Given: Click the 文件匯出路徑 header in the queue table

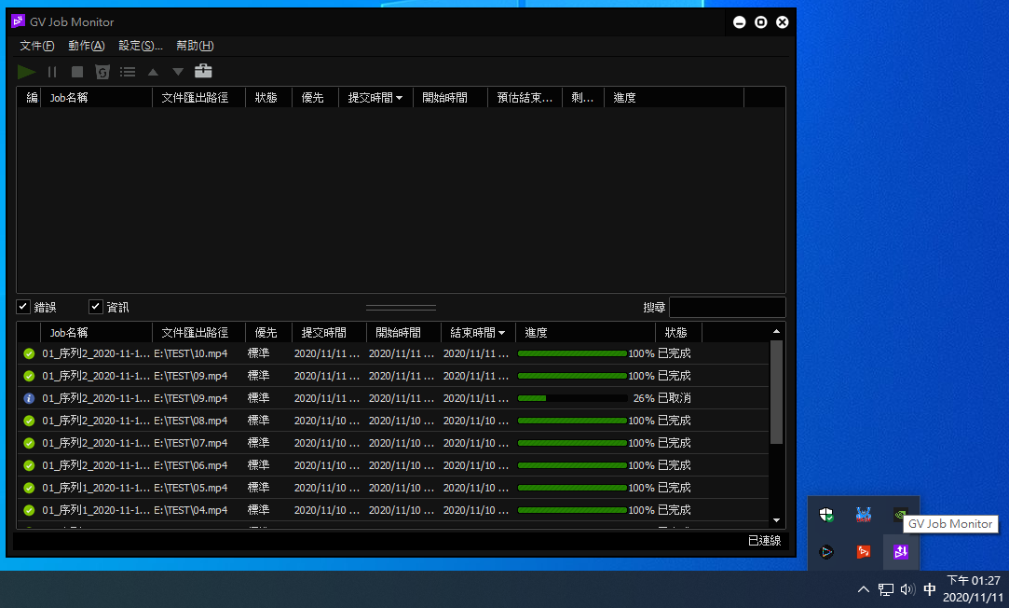Looking at the screenshot, I should (198, 98).
